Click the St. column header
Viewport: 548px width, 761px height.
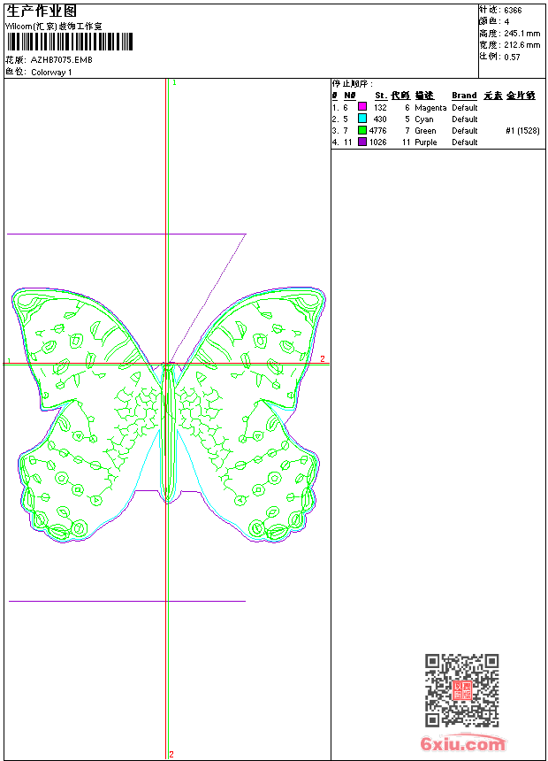click(x=380, y=96)
